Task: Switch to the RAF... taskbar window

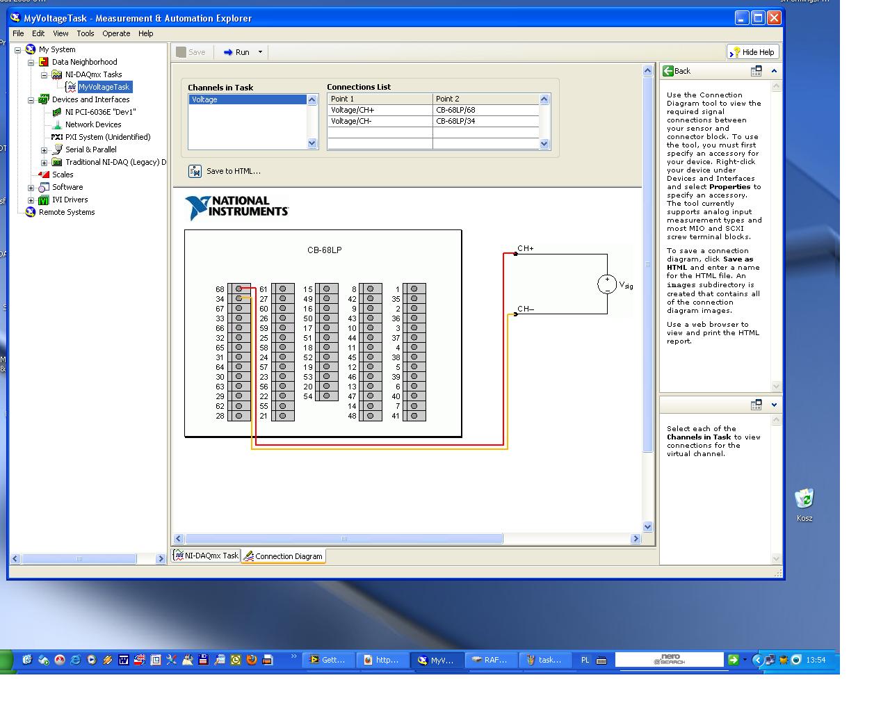Action: (490, 660)
